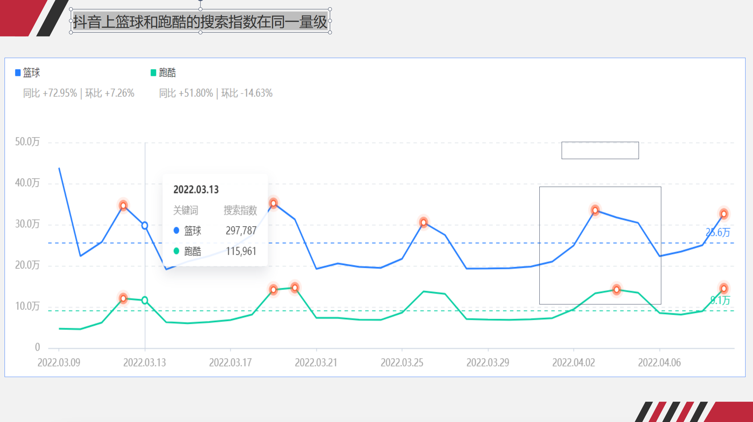Click the blue line's orange peak marker near 2022.03.26
This screenshot has width=753, height=422.
click(424, 223)
